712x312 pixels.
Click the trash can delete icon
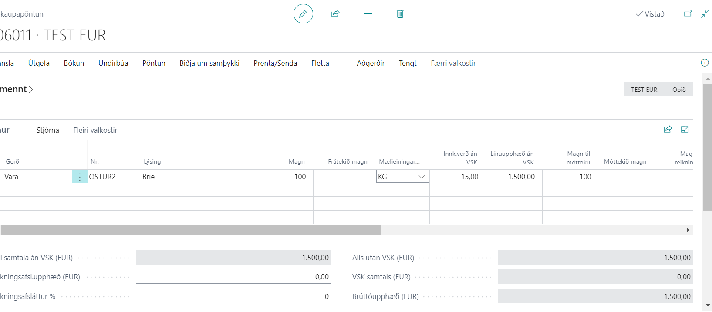point(400,14)
